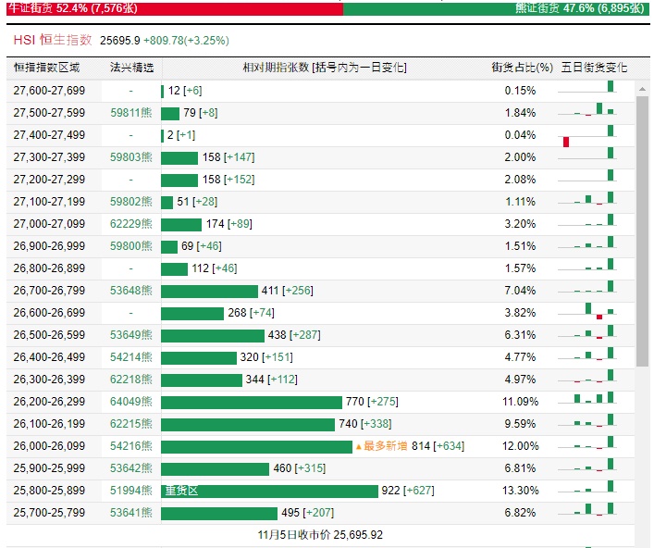
Task: Open the 54216熊 warrant link
Action: 131,446
